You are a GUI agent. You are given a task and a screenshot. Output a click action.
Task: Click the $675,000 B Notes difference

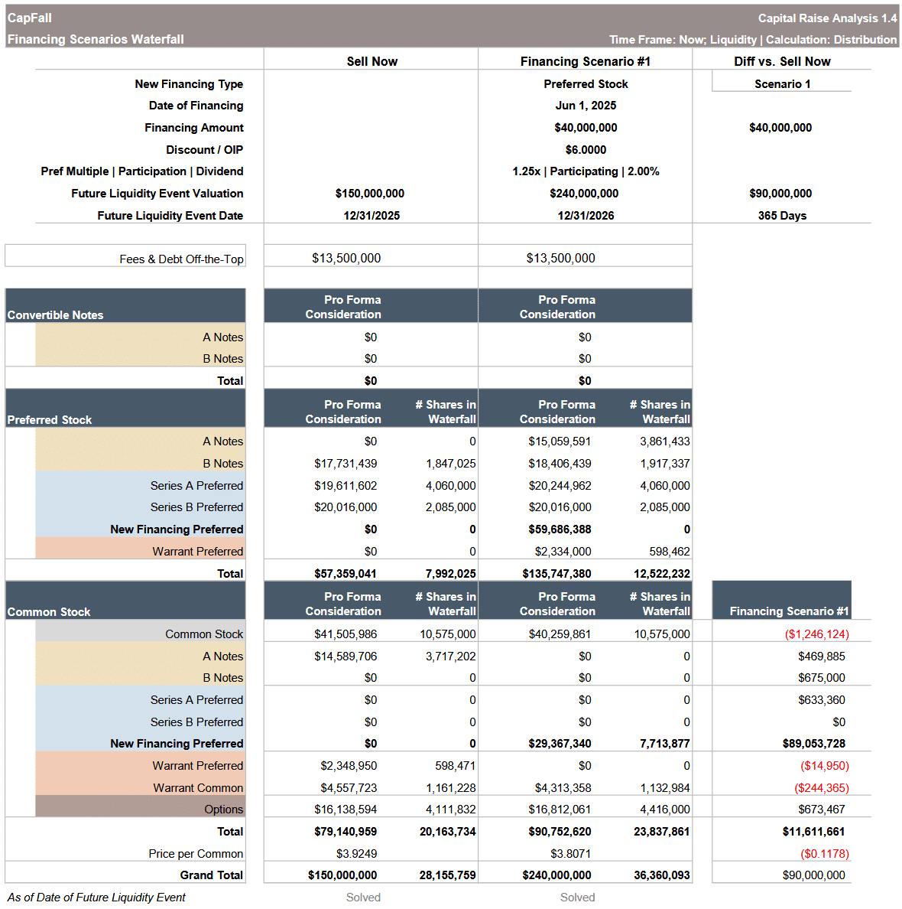click(822, 678)
